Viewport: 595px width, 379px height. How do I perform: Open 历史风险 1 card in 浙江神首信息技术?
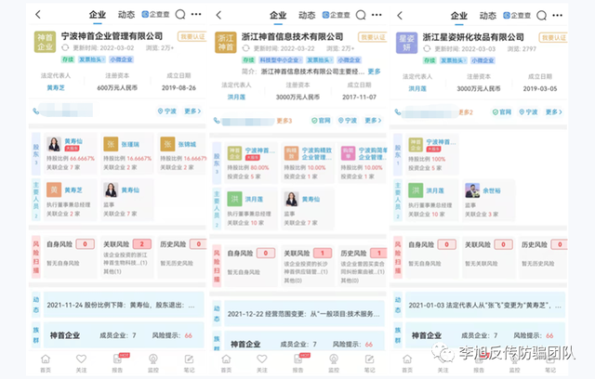coord(363,267)
